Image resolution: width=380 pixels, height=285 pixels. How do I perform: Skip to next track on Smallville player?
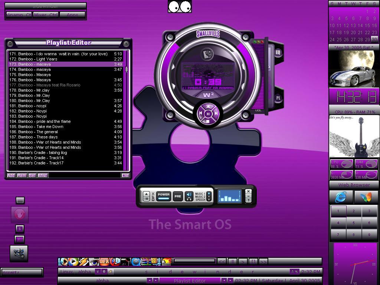coord(216,113)
